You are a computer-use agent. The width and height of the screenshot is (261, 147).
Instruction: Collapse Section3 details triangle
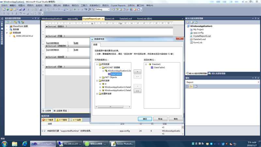47,46
